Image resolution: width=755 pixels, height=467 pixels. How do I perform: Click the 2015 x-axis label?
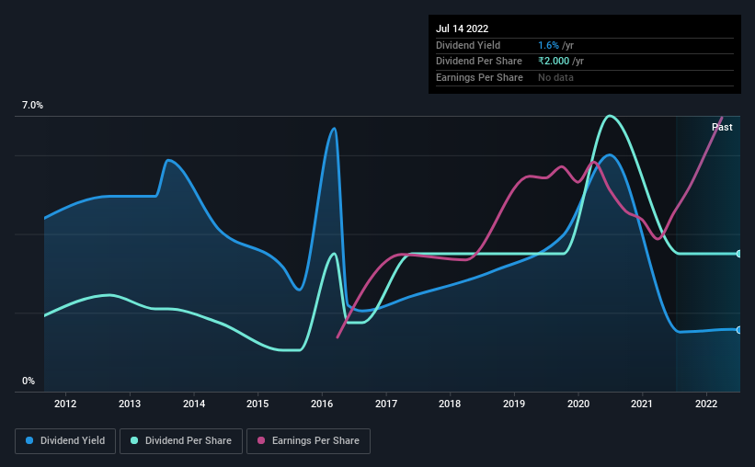[257, 404]
